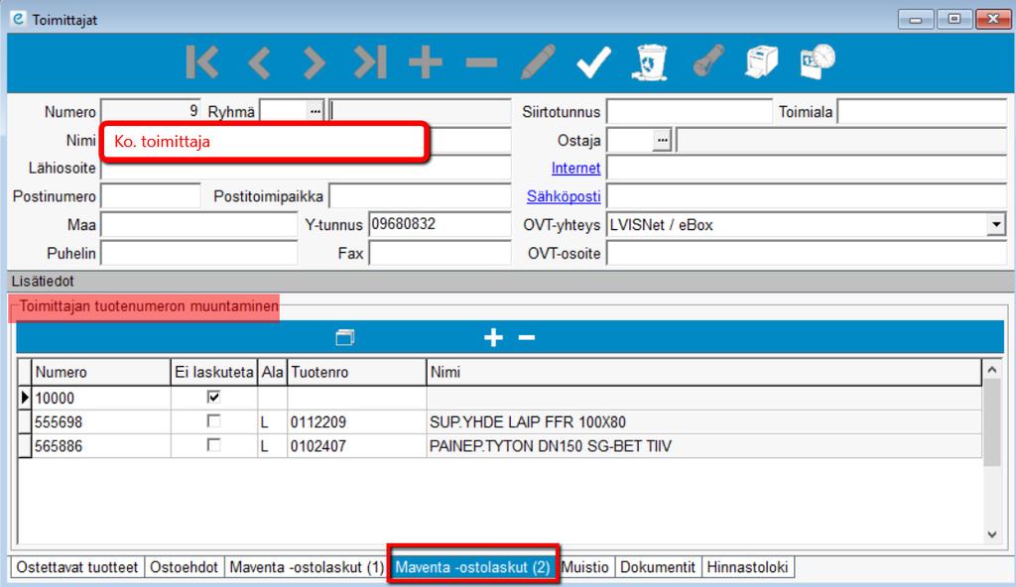Screen dimensions: 1016x587
Task: Remove row from product number conversion table
Action: pyautogui.click(x=527, y=337)
